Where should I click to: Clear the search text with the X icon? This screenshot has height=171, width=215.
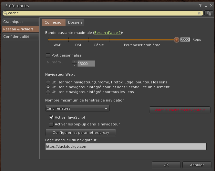(x=200, y=13)
